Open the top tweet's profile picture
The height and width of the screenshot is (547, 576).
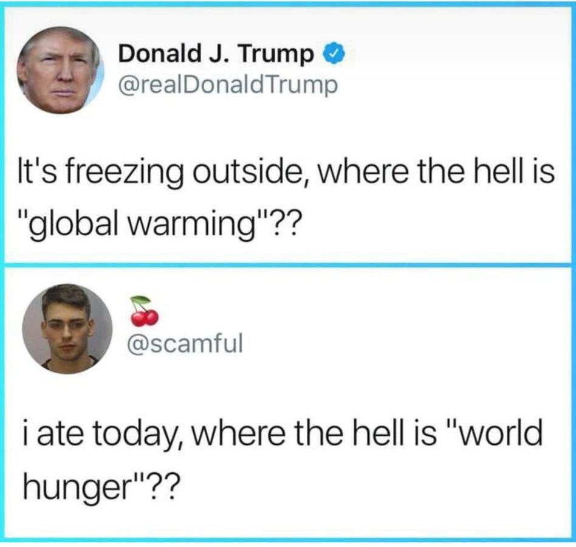point(60,70)
